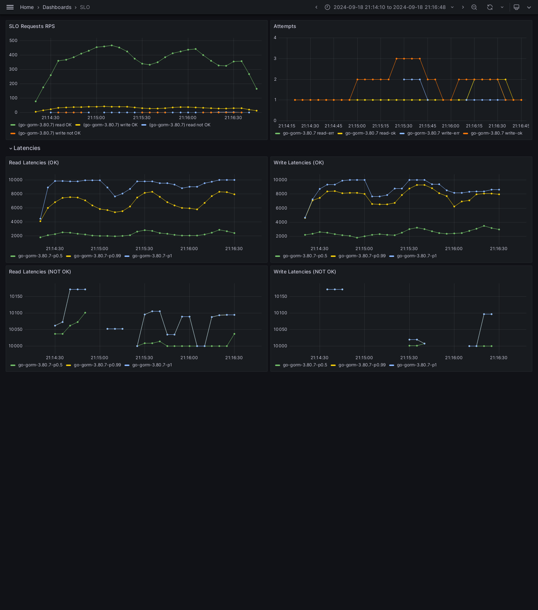
Task: Open the hamburger navigation menu
Action: point(10,7)
